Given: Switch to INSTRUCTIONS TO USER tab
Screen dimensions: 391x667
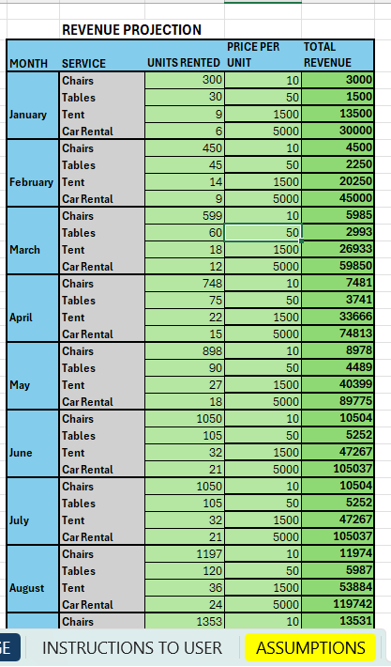Looking at the screenshot, I should (x=132, y=647).
